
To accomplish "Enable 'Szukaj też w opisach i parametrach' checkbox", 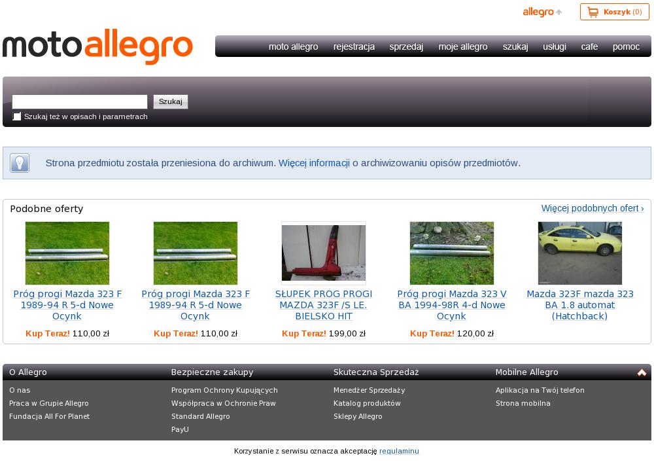I will 17,116.
